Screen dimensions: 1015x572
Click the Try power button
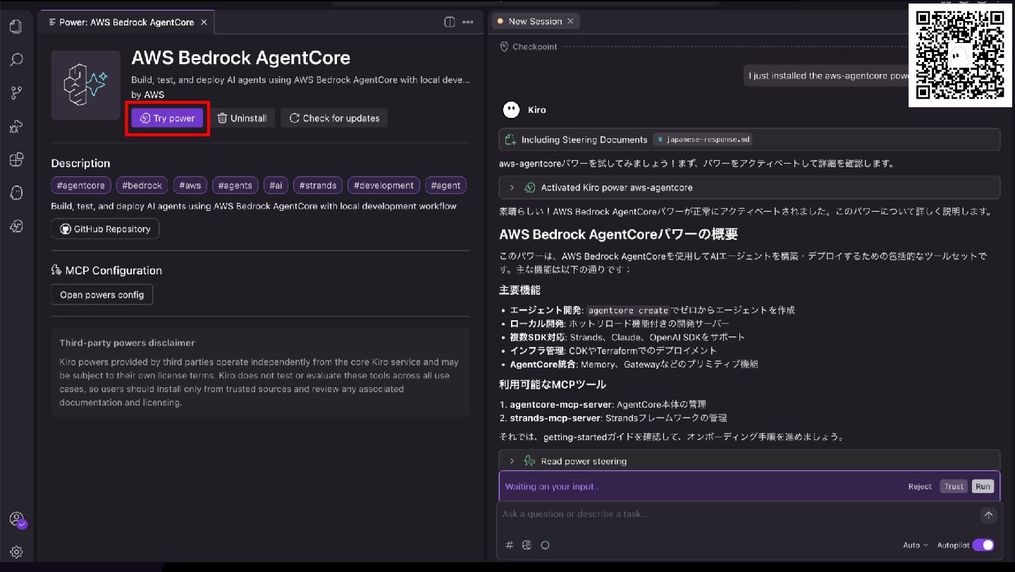point(167,118)
